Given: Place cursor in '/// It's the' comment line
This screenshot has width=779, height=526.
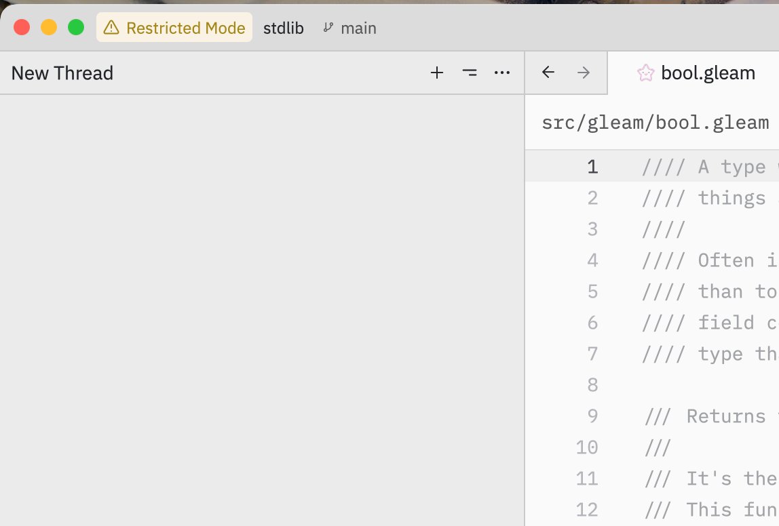Looking at the screenshot, I should tap(711, 479).
